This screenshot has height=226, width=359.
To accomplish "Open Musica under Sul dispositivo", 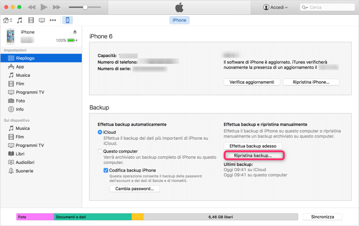I will pos(41,129).
